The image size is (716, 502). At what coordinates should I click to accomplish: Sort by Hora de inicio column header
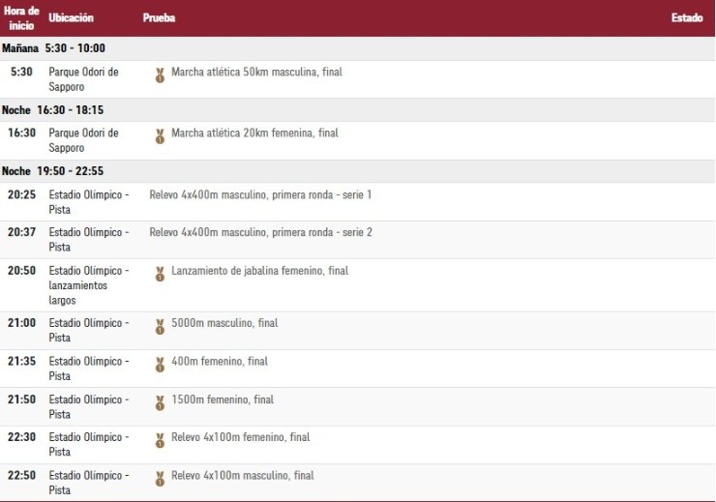[20, 17]
